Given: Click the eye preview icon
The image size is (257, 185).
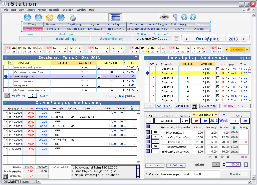Looking at the screenshot, I should pos(164,17).
